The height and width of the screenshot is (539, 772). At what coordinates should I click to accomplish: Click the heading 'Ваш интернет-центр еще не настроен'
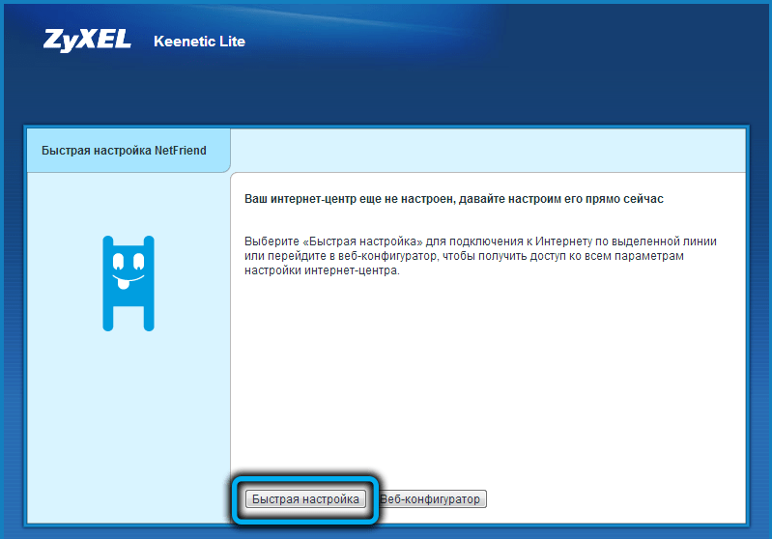point(454,199)
